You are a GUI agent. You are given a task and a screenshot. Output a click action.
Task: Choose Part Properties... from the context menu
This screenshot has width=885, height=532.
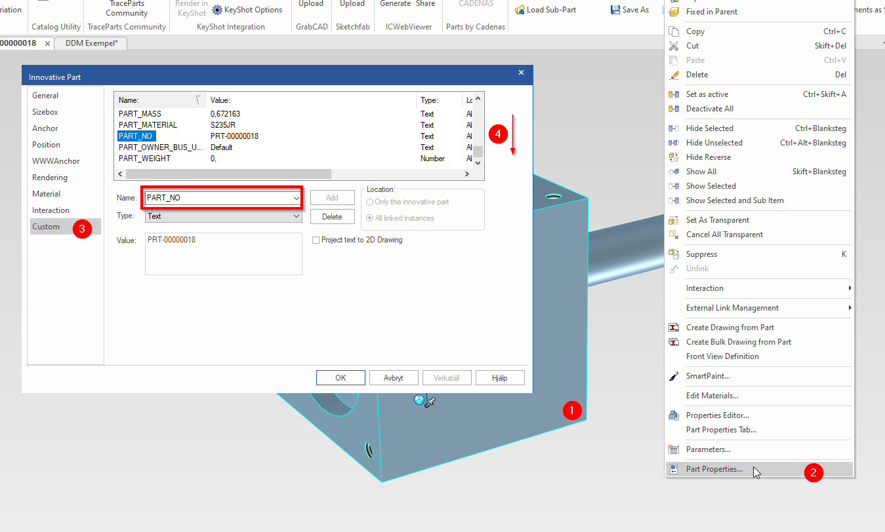tap(760, 469)
